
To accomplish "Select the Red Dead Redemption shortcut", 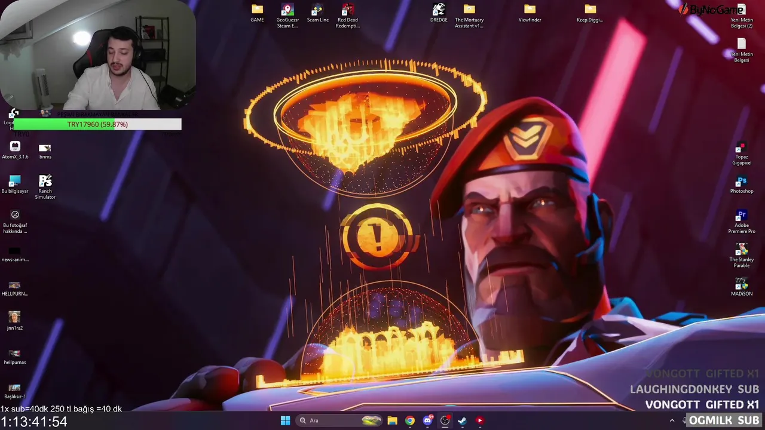I will click(x=347, y=16).
